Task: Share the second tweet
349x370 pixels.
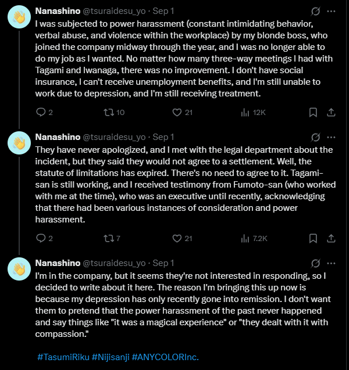Action: [331, 238]
